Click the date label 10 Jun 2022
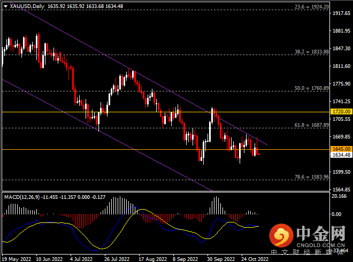The height and width of the screenshot is (262, 353). [49, 259]
